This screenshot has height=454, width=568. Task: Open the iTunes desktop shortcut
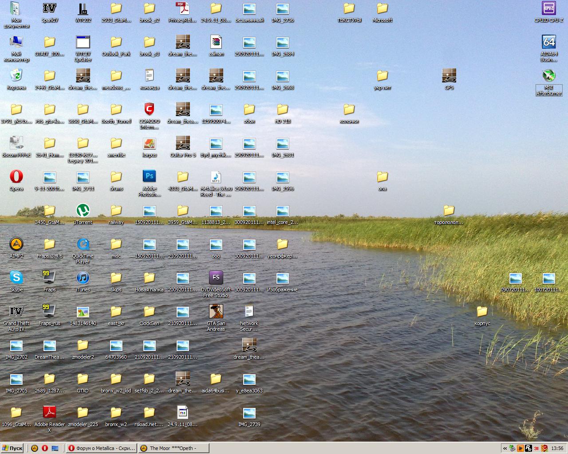[x=83, y=278]
